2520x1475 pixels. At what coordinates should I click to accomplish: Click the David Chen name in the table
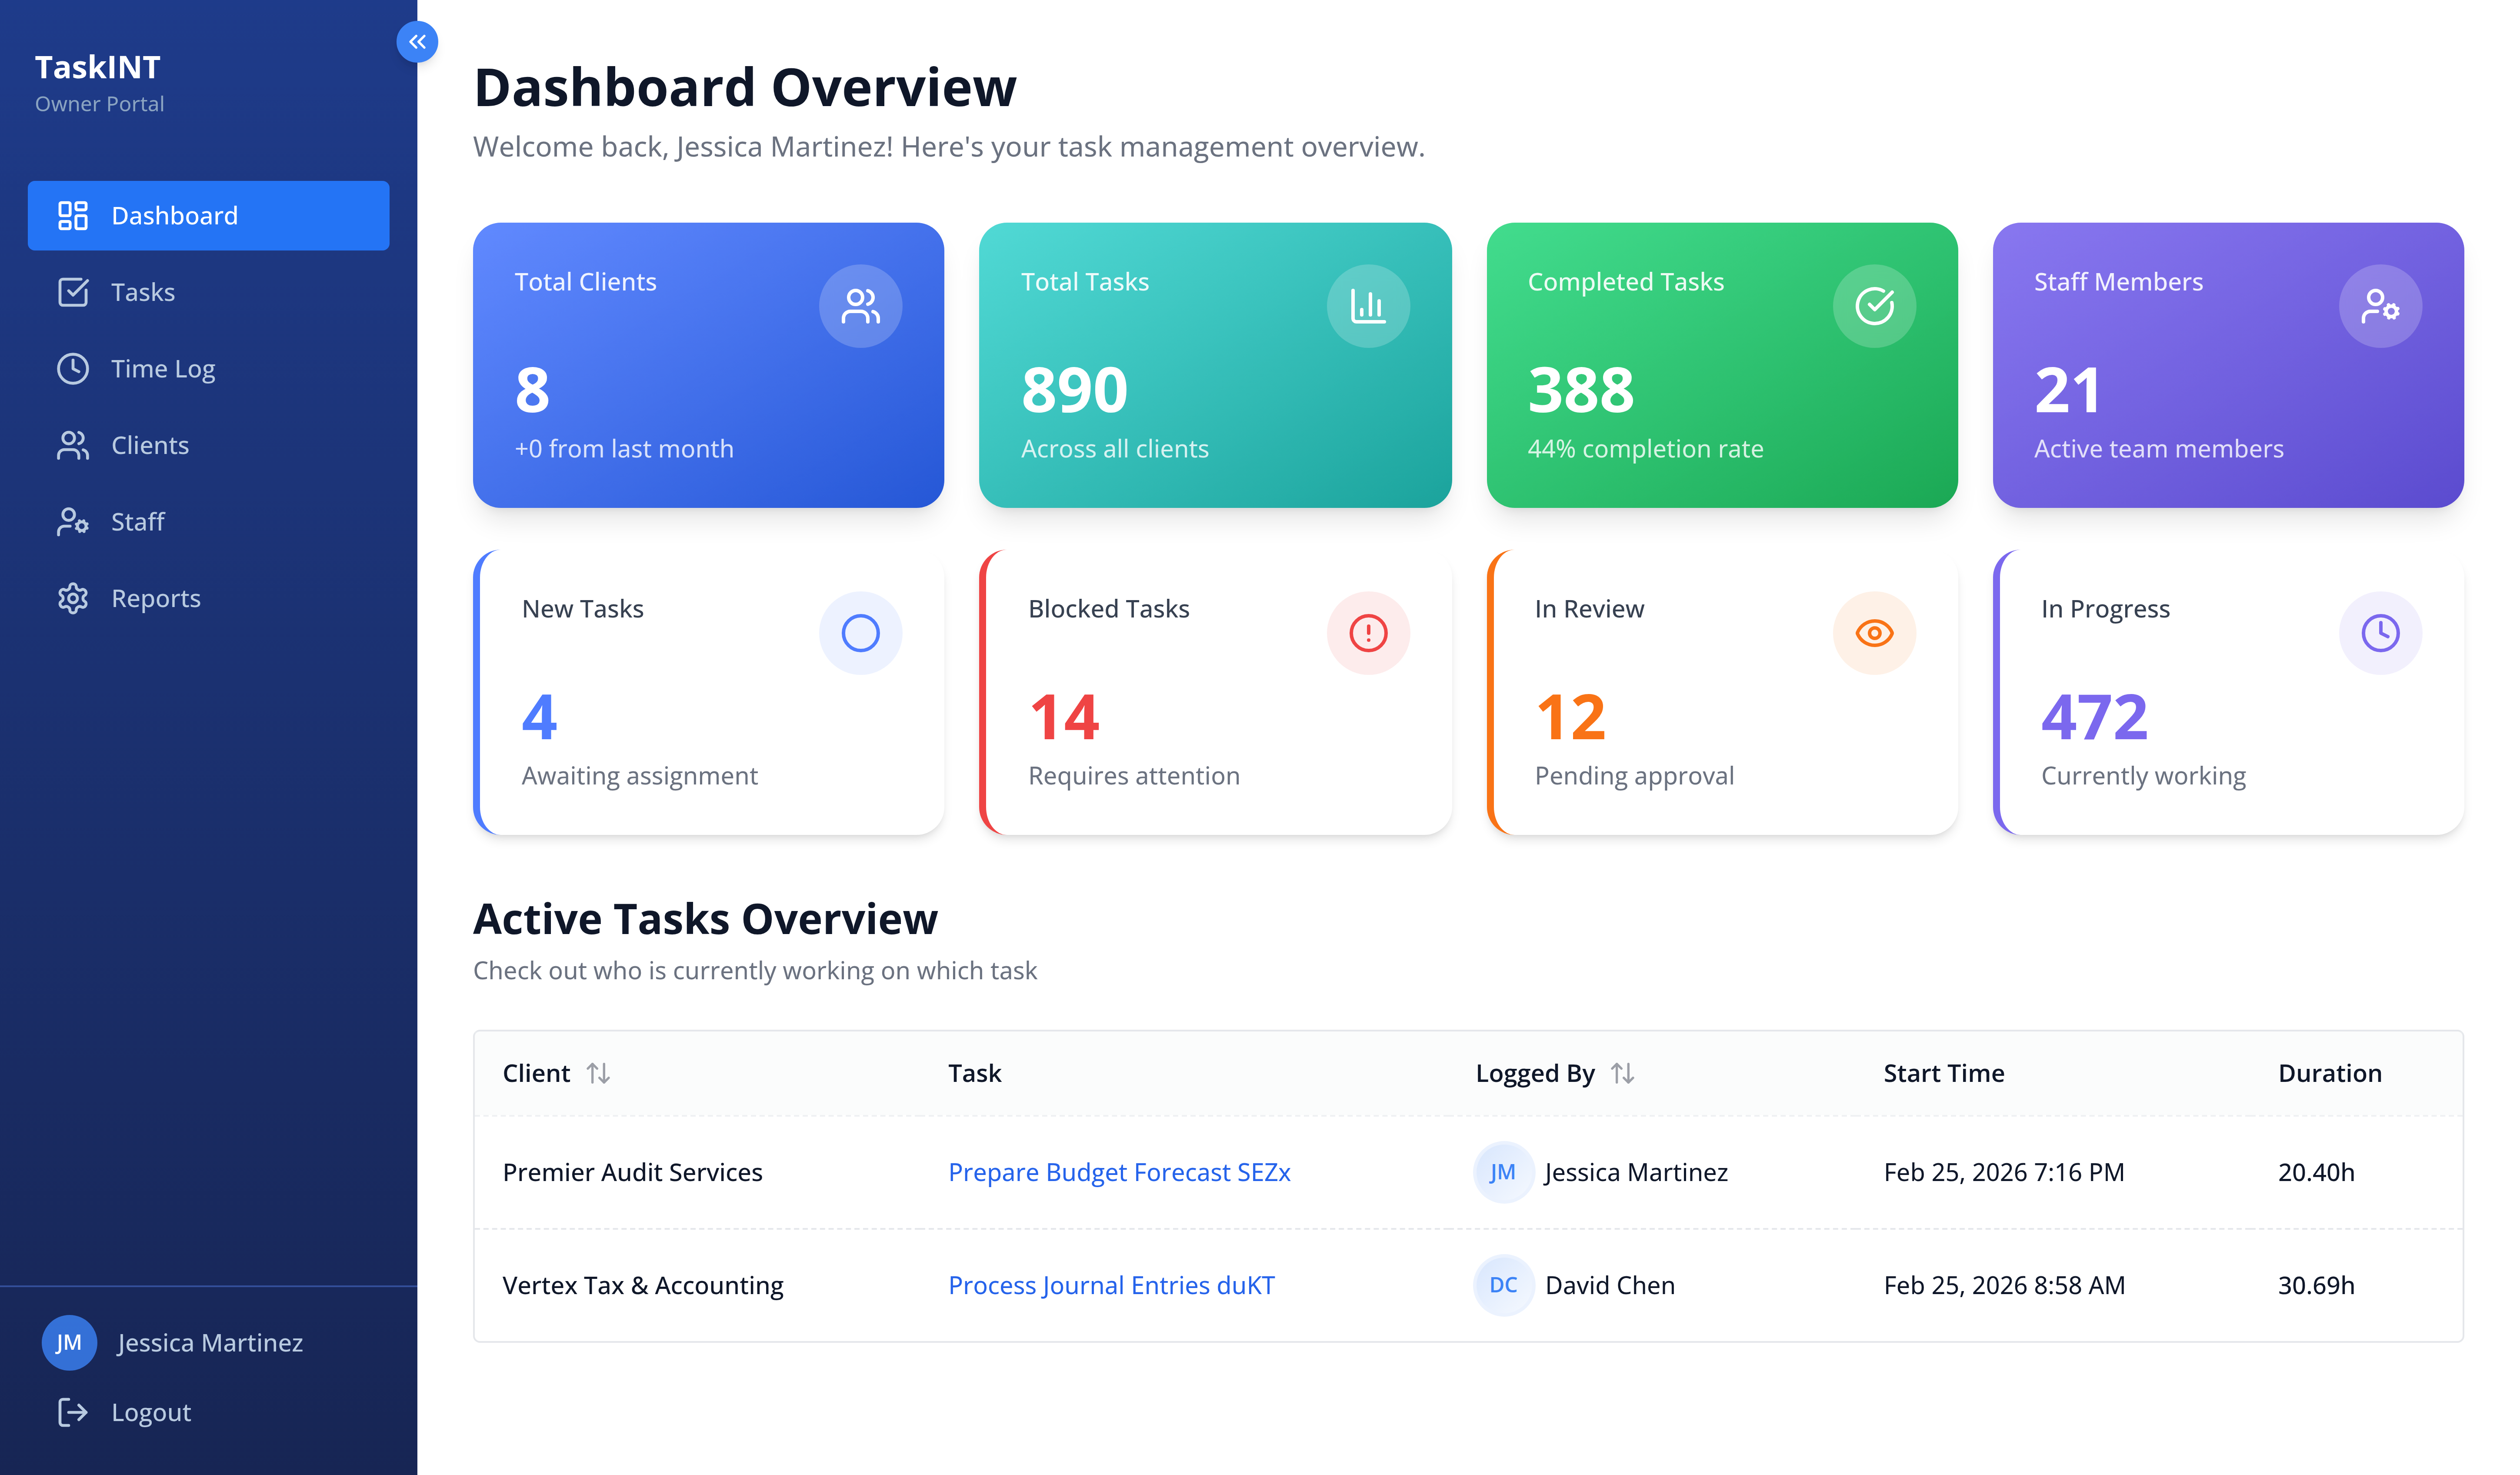[1609, 1285]
